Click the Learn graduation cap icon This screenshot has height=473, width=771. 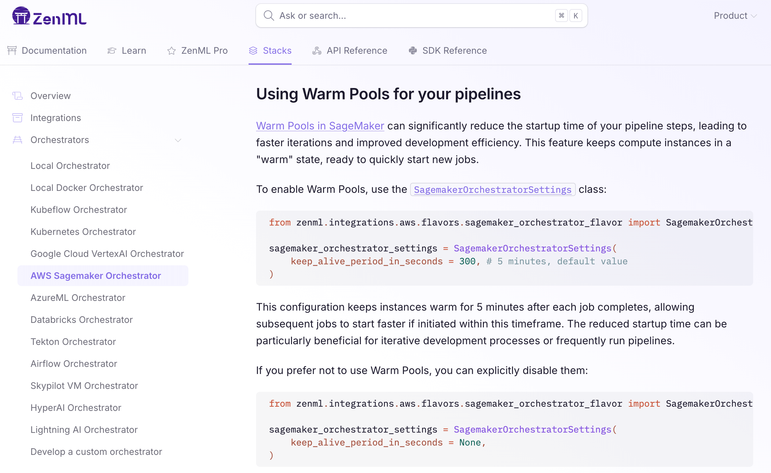112,50
